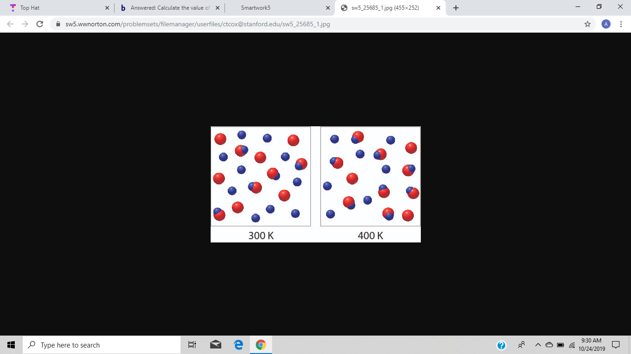View site security lock information
Image resolution: width=631 pixels, height=354 pixels.
tap(58, 24)
